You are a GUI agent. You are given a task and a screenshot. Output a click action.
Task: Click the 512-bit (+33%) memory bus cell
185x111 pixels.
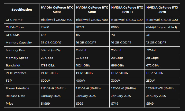click(x=53, y=50)
